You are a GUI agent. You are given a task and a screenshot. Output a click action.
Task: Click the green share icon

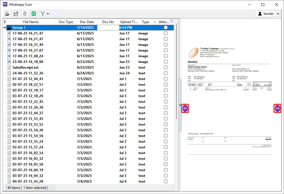[x=34, y=14]
